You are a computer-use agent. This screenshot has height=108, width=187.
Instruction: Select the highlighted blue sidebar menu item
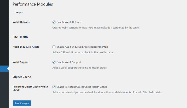coord(4,69)
